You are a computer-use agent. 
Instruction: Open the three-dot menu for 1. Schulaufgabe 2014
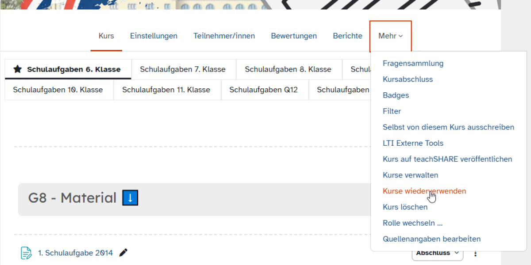476,254
